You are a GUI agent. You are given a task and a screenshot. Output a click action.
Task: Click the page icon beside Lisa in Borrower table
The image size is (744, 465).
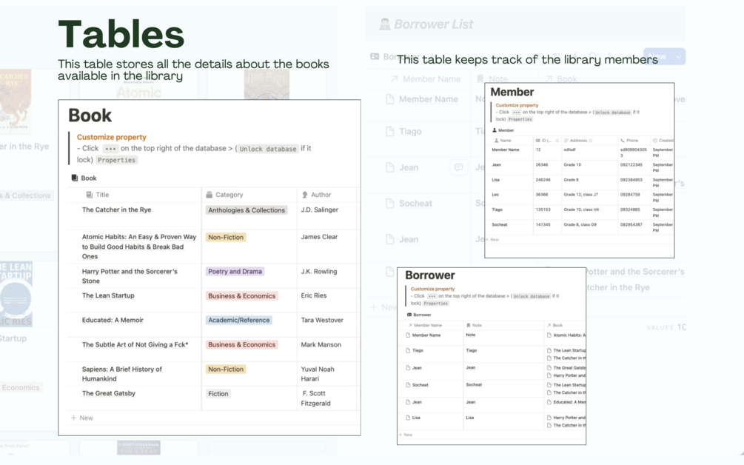[408, 418]
